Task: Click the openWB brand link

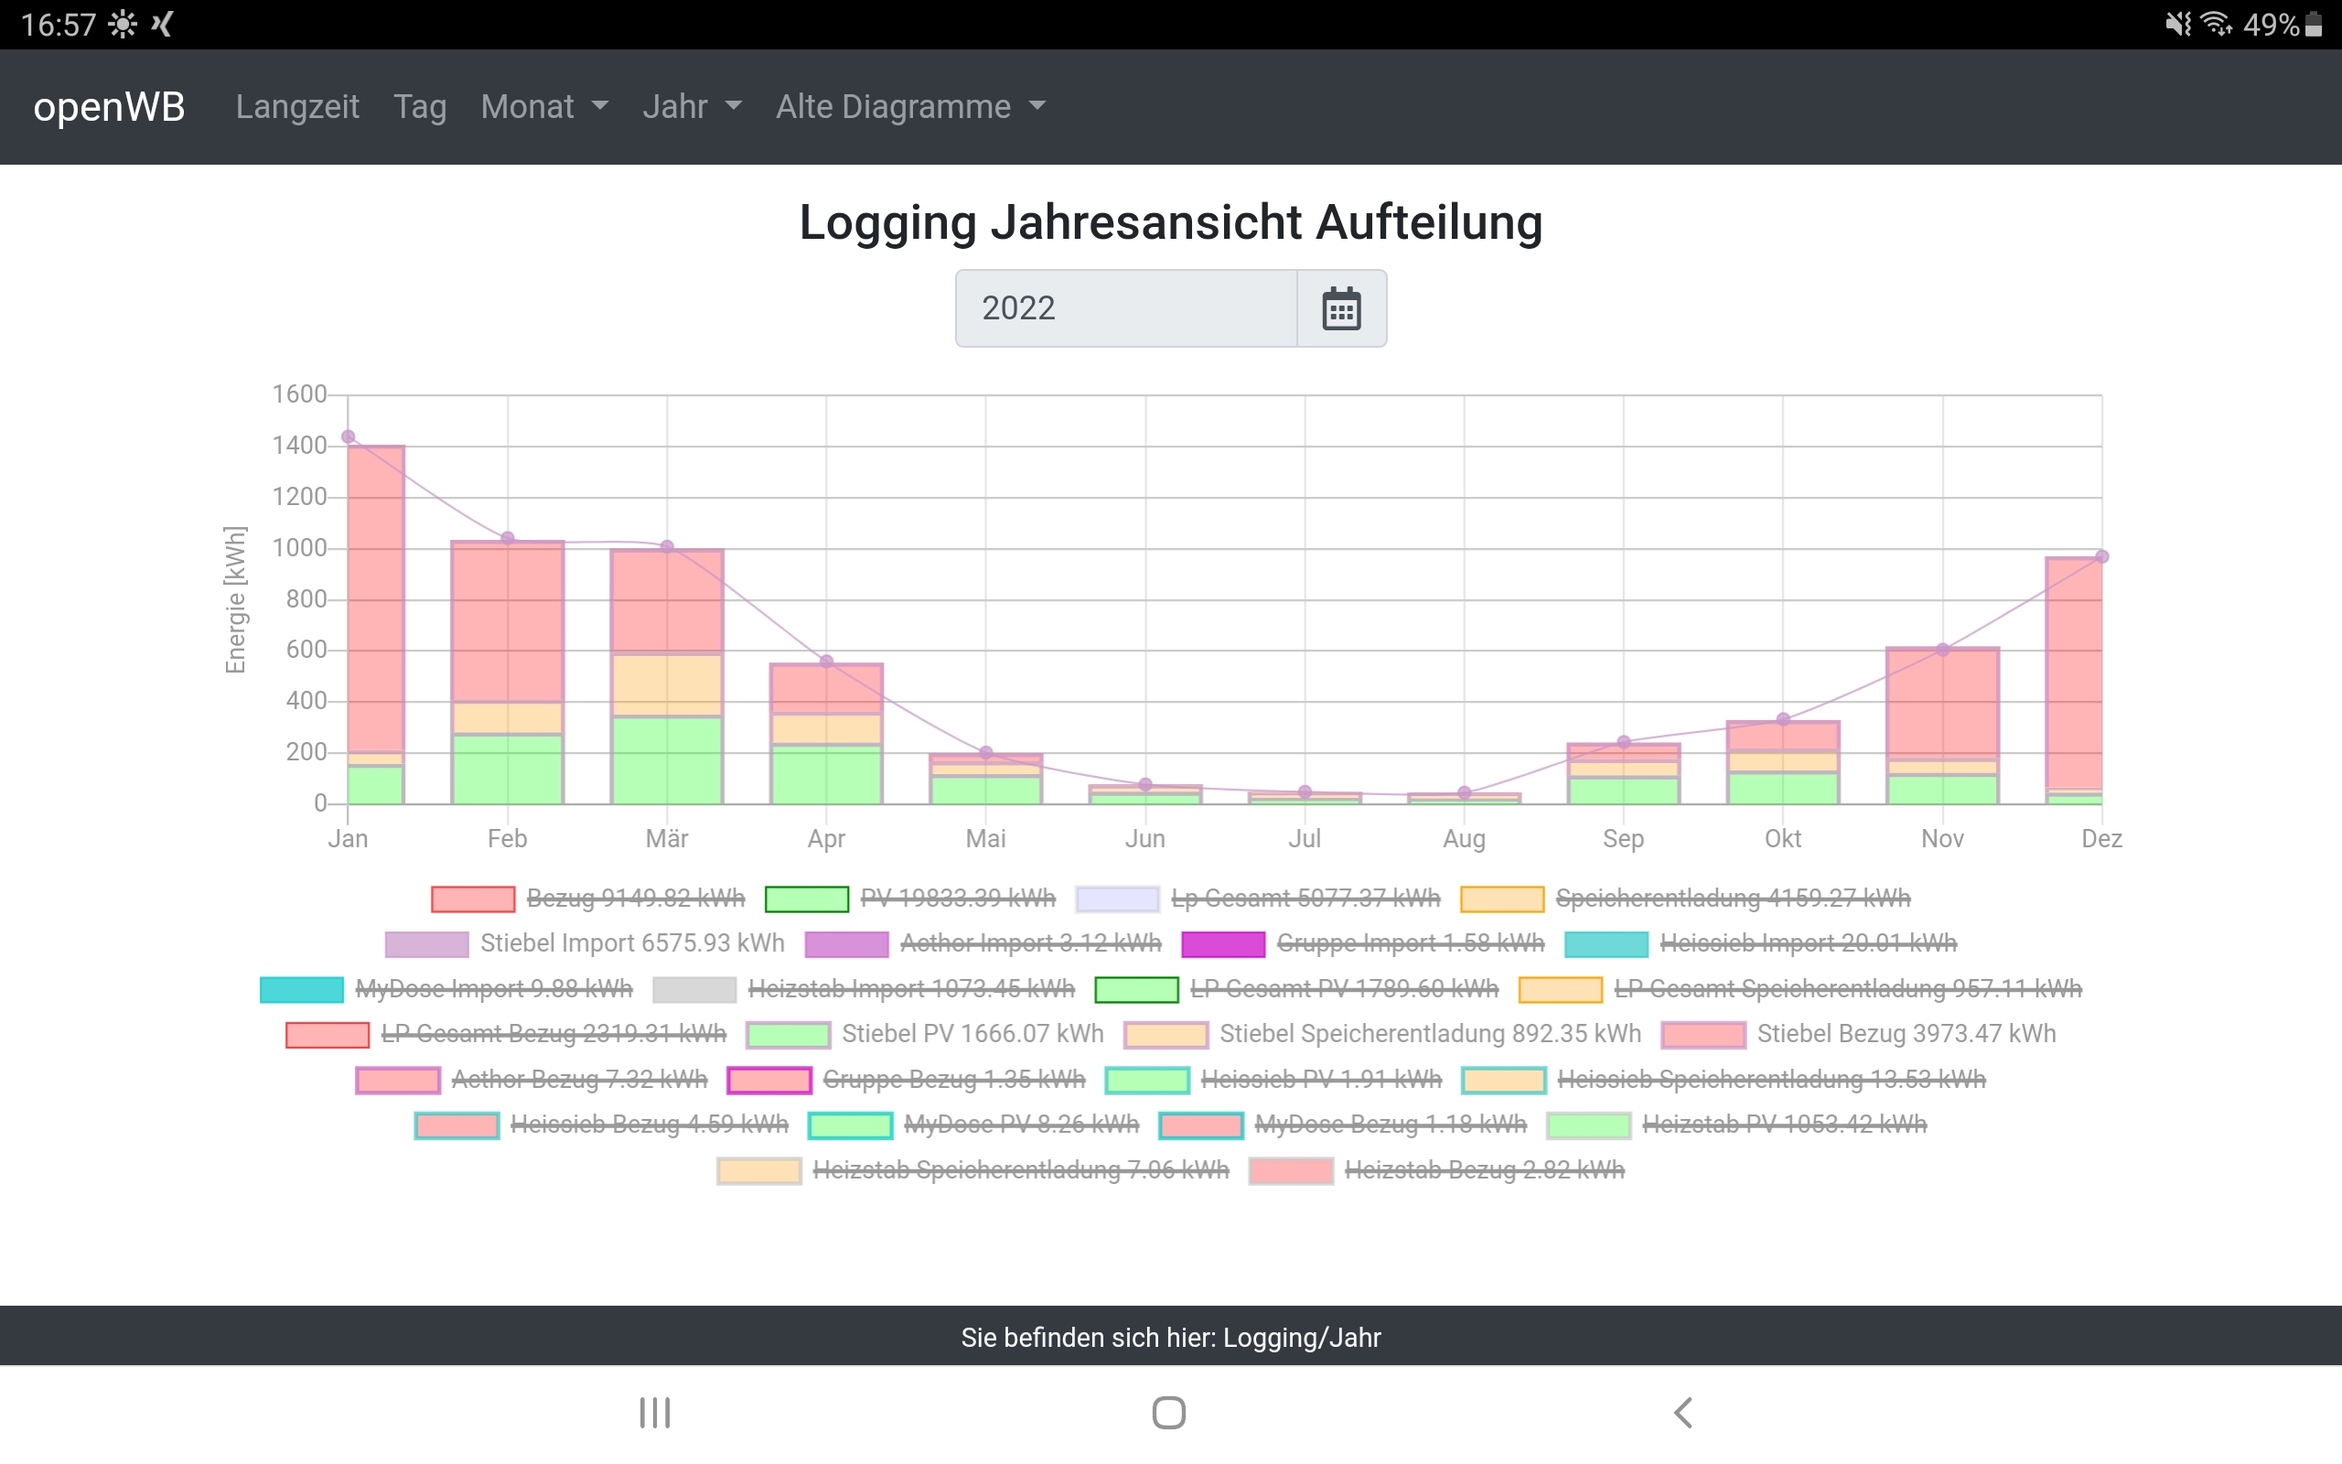Action: (x=108, y=106)
